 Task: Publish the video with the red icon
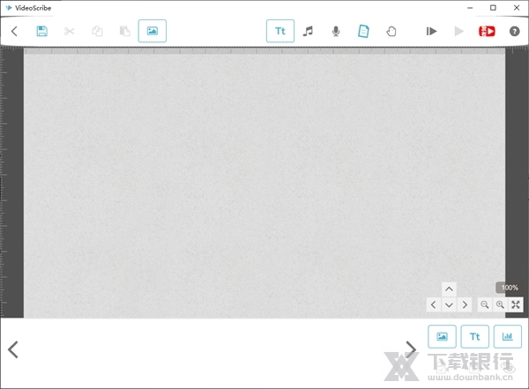tap(487, 32)
